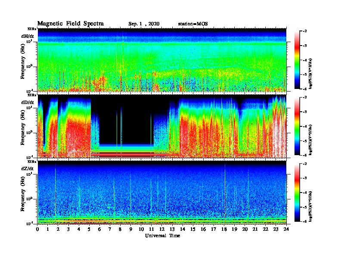
Task: Click the dZ/dt spectrogram plot area
Action: 162,192
